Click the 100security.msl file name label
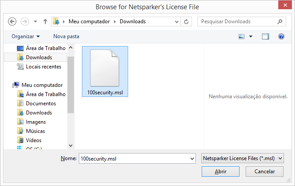This screenshot has width=295, height=186. (x=105, y=93)
